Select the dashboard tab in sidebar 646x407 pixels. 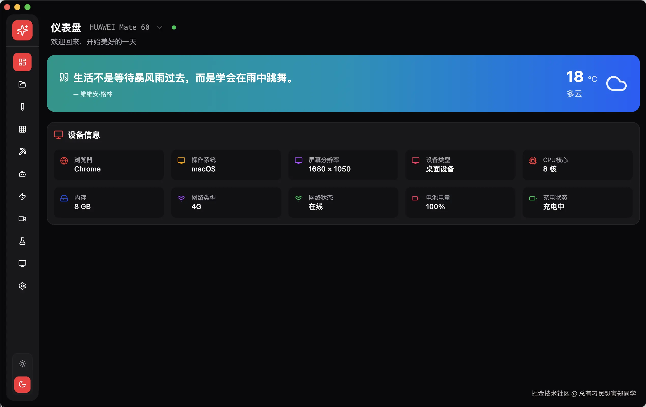click(22, 62)
